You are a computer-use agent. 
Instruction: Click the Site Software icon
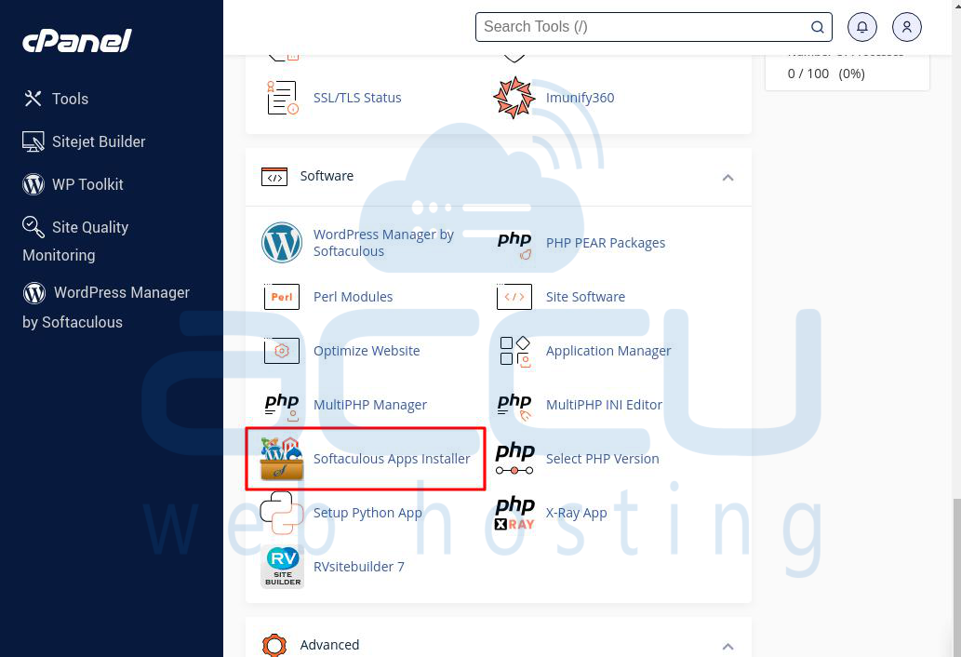[514, 297]
